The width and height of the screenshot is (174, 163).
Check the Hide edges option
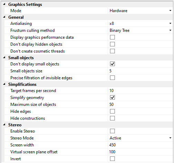coord(112,111)
